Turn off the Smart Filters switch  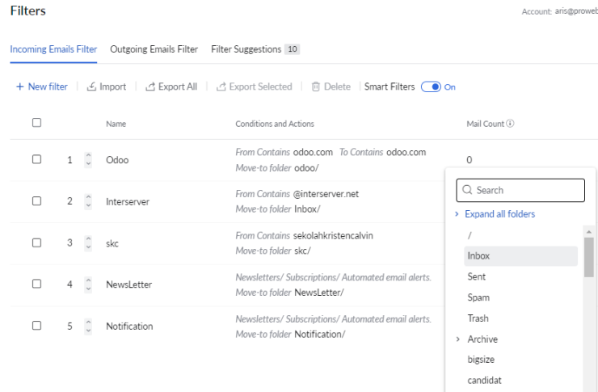(431, 87)
